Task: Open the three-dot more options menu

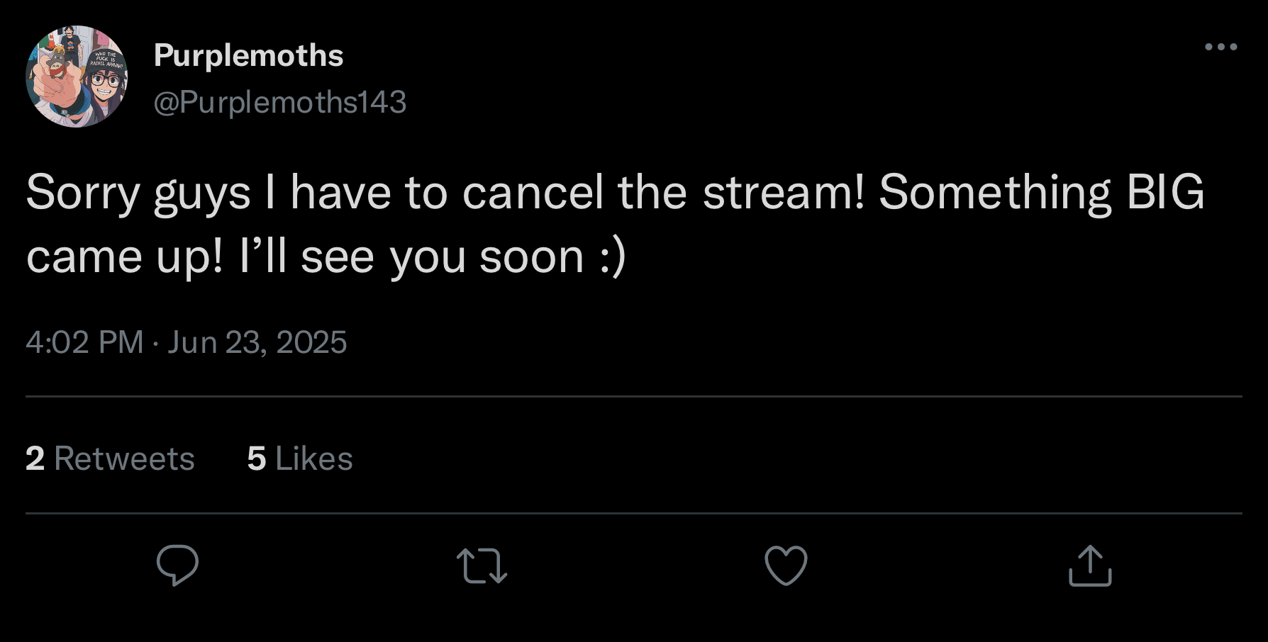Action: pos(1221,47)
